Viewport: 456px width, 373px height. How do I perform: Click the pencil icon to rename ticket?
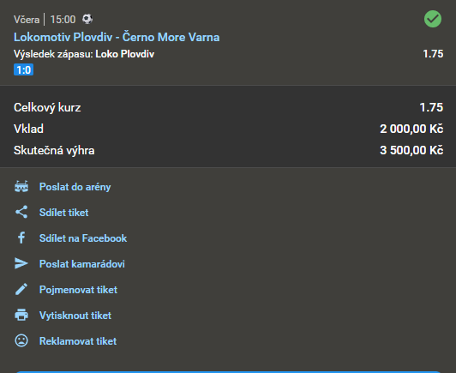pos(21,289)
